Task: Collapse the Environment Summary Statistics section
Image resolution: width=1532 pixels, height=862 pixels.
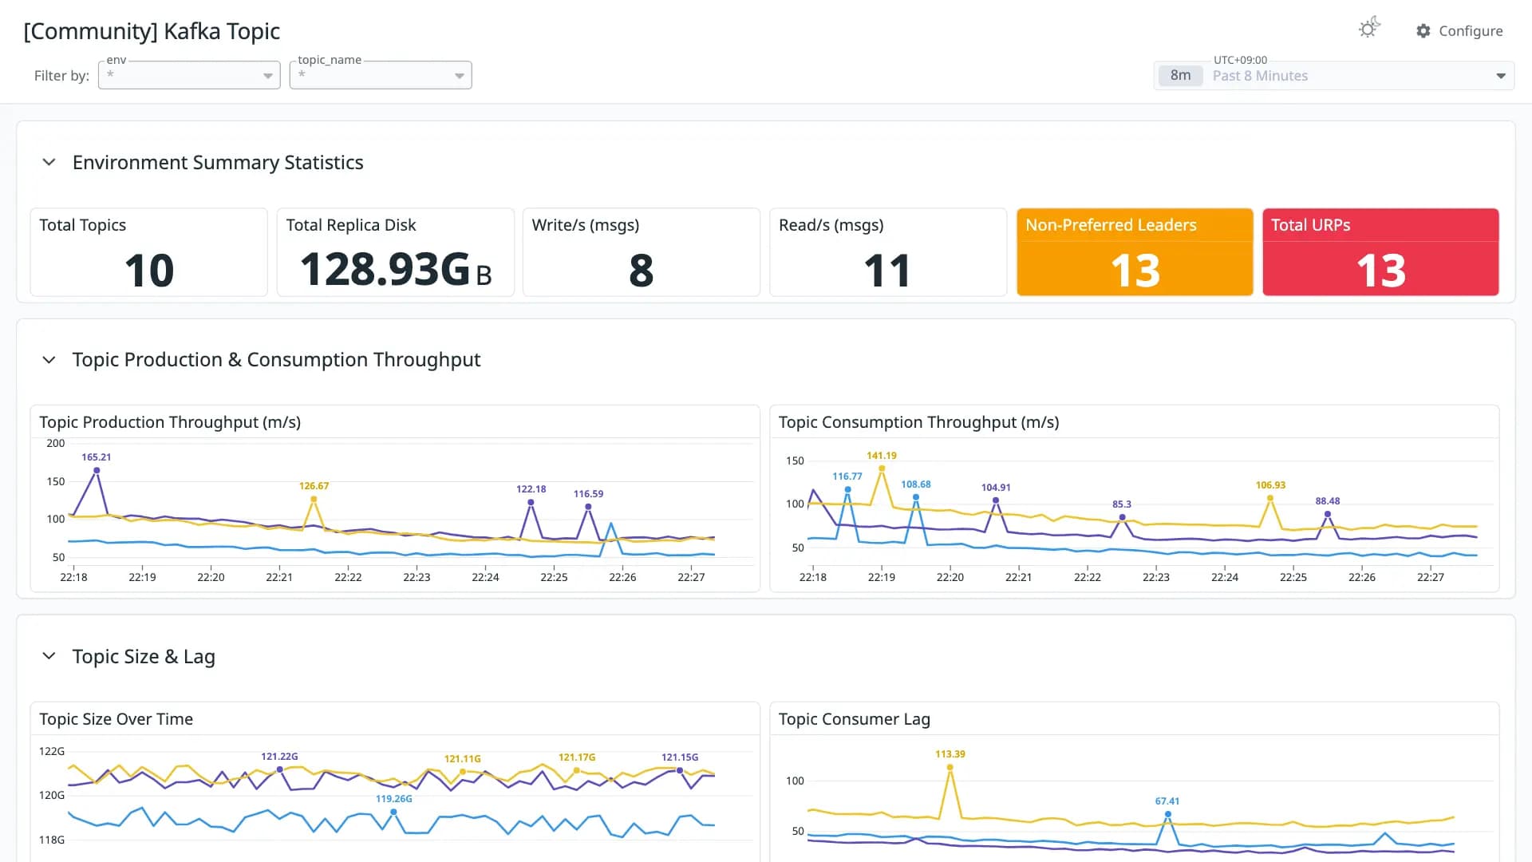Action: (x=49, y=162)
